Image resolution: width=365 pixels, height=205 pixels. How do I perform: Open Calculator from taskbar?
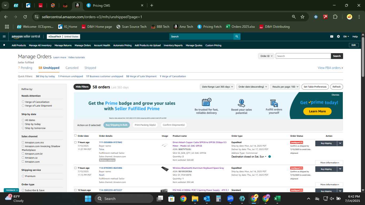point(218,199)
